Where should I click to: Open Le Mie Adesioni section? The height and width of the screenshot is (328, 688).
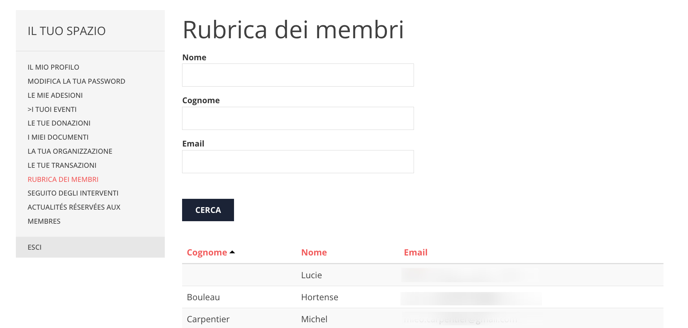tap(55, 95)
